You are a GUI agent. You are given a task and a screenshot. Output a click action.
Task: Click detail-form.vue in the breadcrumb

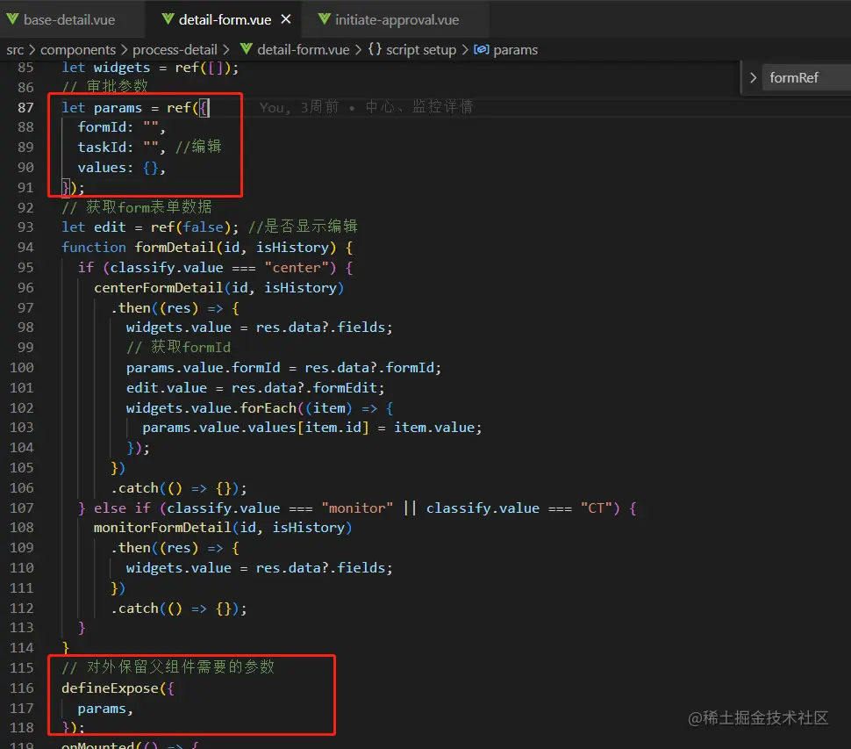click(x=304, y=50)
